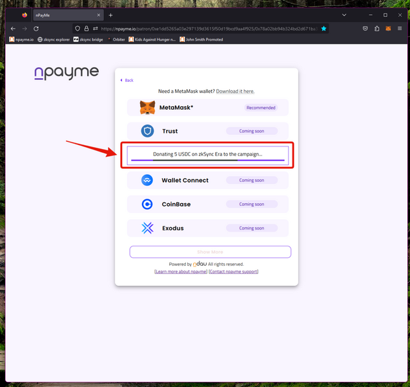Click the permissions icon in address bar

(95, 29)
